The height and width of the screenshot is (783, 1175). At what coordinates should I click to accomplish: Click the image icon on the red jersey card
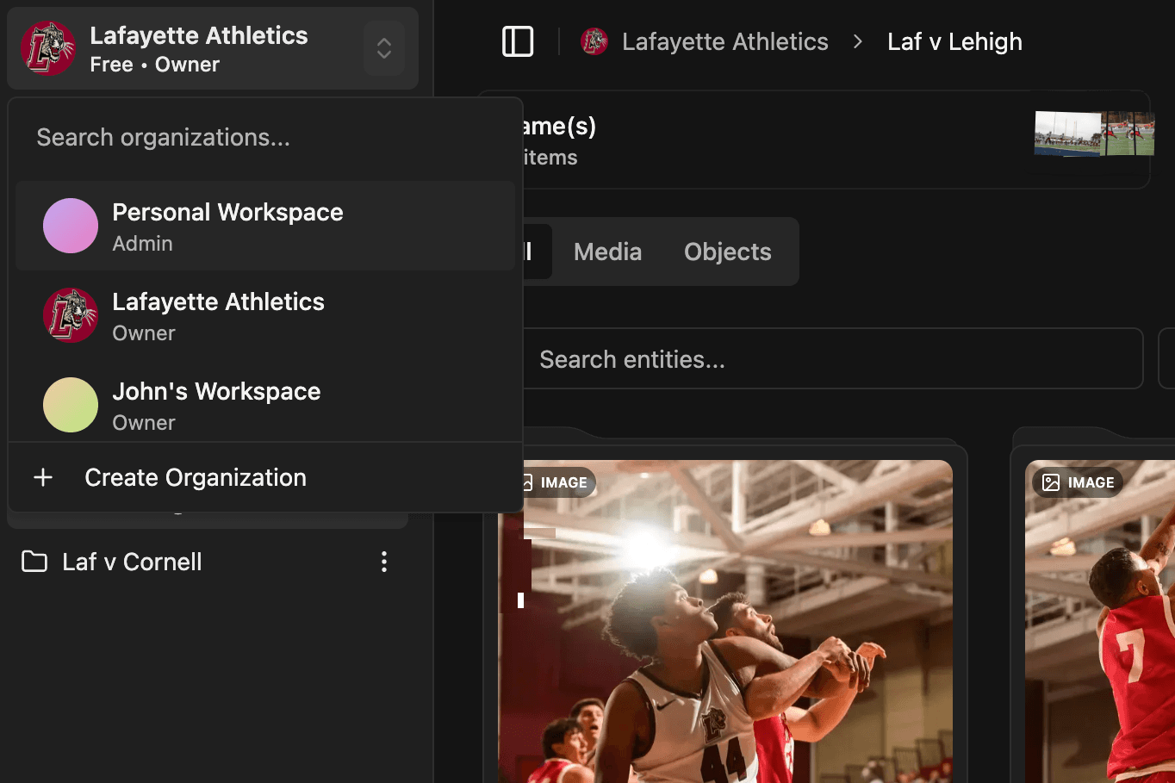[x=1051, y=482]
